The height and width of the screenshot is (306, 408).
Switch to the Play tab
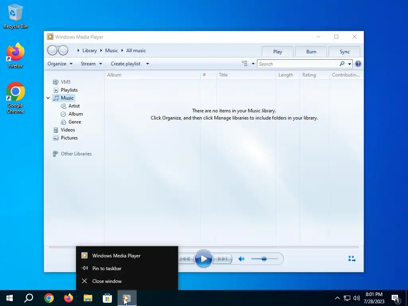pyautogui.click(x=278, y=51)
